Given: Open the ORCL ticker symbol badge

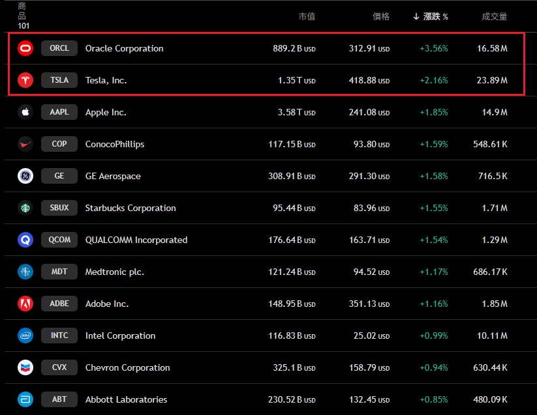Looking at the screenshot, I should pos(59,48).
